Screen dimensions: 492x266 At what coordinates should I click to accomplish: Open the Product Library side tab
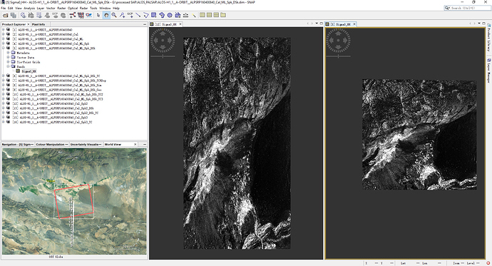tap(488, 39)
